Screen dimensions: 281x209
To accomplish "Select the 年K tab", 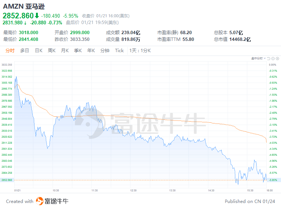I will 91,51.
